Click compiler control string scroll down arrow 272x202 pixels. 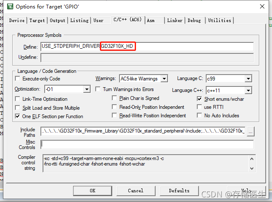(x=252, y=168)
